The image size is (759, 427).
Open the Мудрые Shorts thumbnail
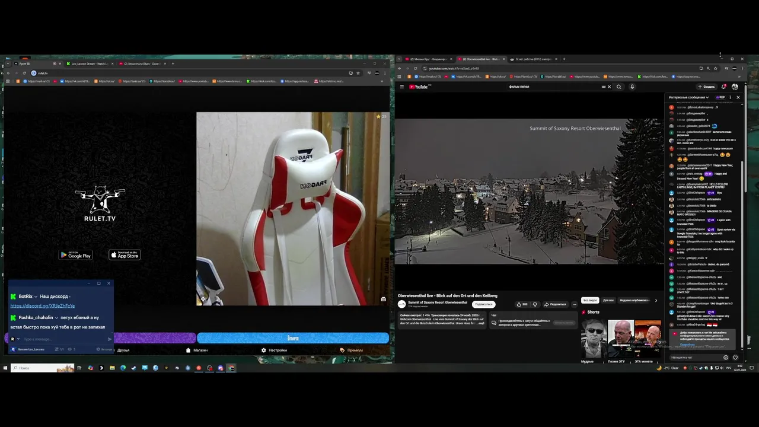594,339
